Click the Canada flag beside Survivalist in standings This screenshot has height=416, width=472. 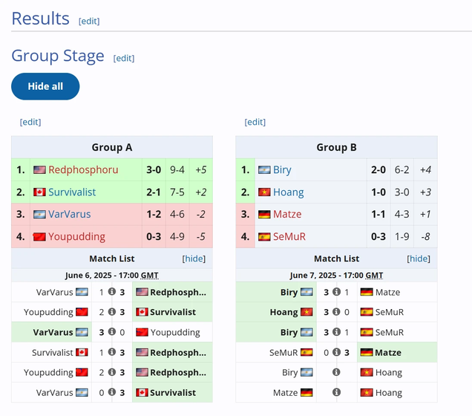coord(39,192)
